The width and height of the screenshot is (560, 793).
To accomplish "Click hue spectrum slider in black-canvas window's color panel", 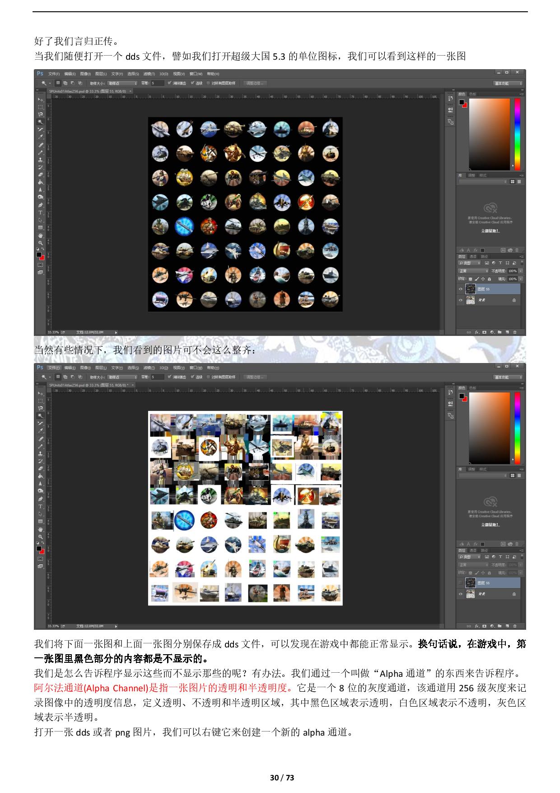I will click(x=517, y=134).
